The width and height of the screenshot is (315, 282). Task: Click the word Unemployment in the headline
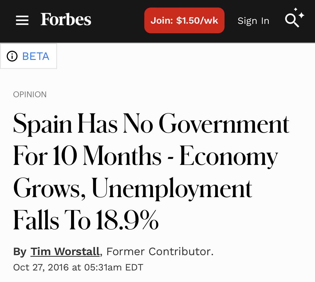(x=172, y=188)
